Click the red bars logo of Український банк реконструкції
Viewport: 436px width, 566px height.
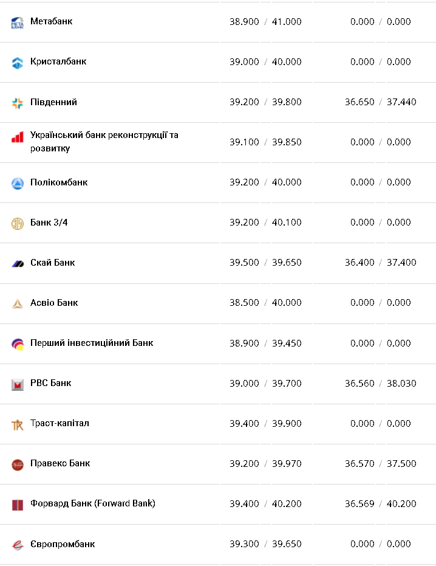tap(17, 137)
